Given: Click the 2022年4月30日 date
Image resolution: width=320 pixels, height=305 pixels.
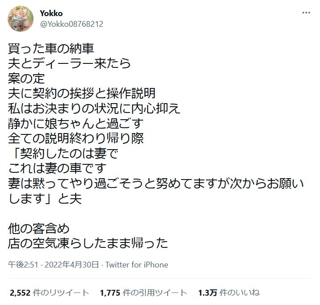Looking at the screenshot, I should point(72,265).
